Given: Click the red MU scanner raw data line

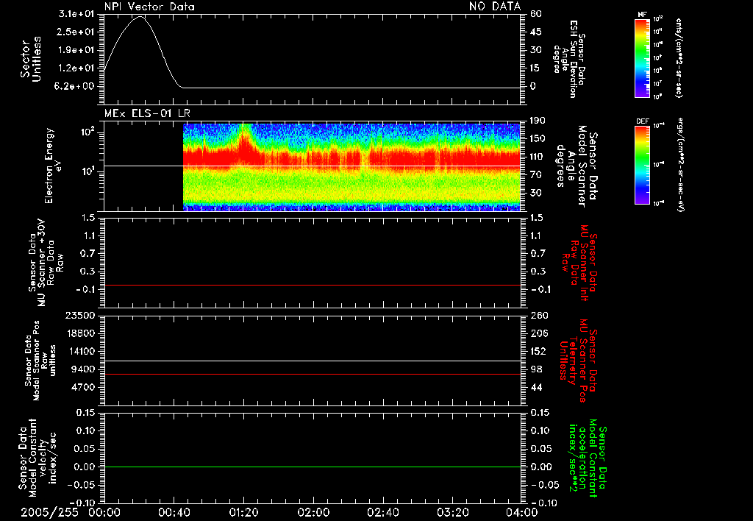Looking at the screenshot, I should 312,285.
